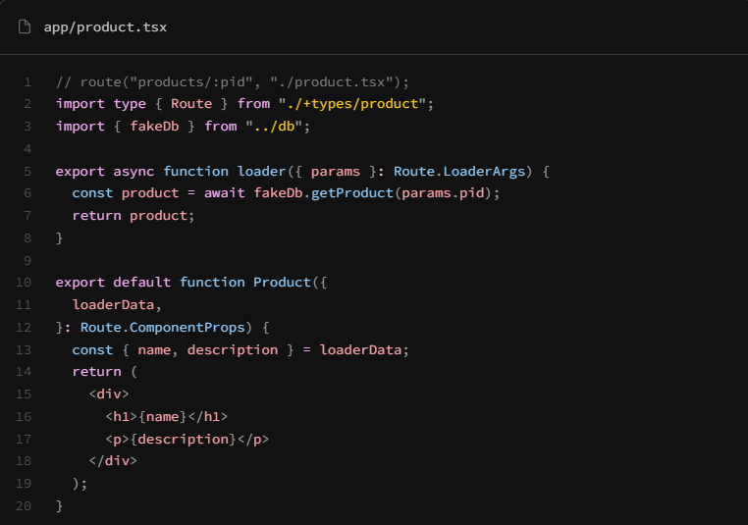Click the {description} expression in the paragraph
The height and width of the screenshot is (525, 748).
tap(183, 439)
